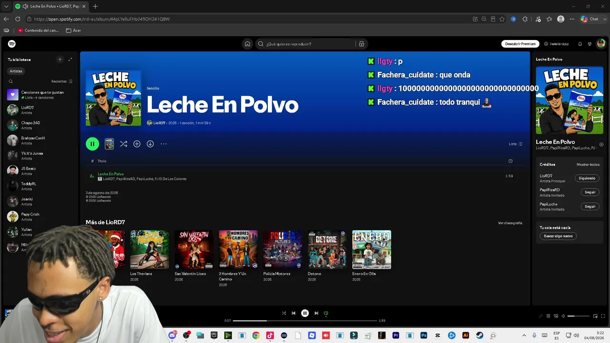This screenshot has width=610, height=343.
Task: Open lyrics microphone icon in player bar
Action: 541,316
